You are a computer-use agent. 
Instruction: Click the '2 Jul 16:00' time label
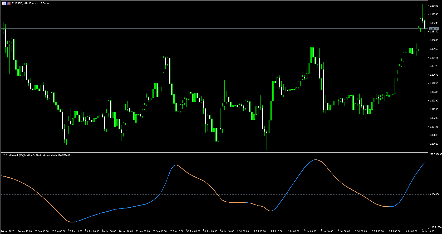[x=327, y=231]
